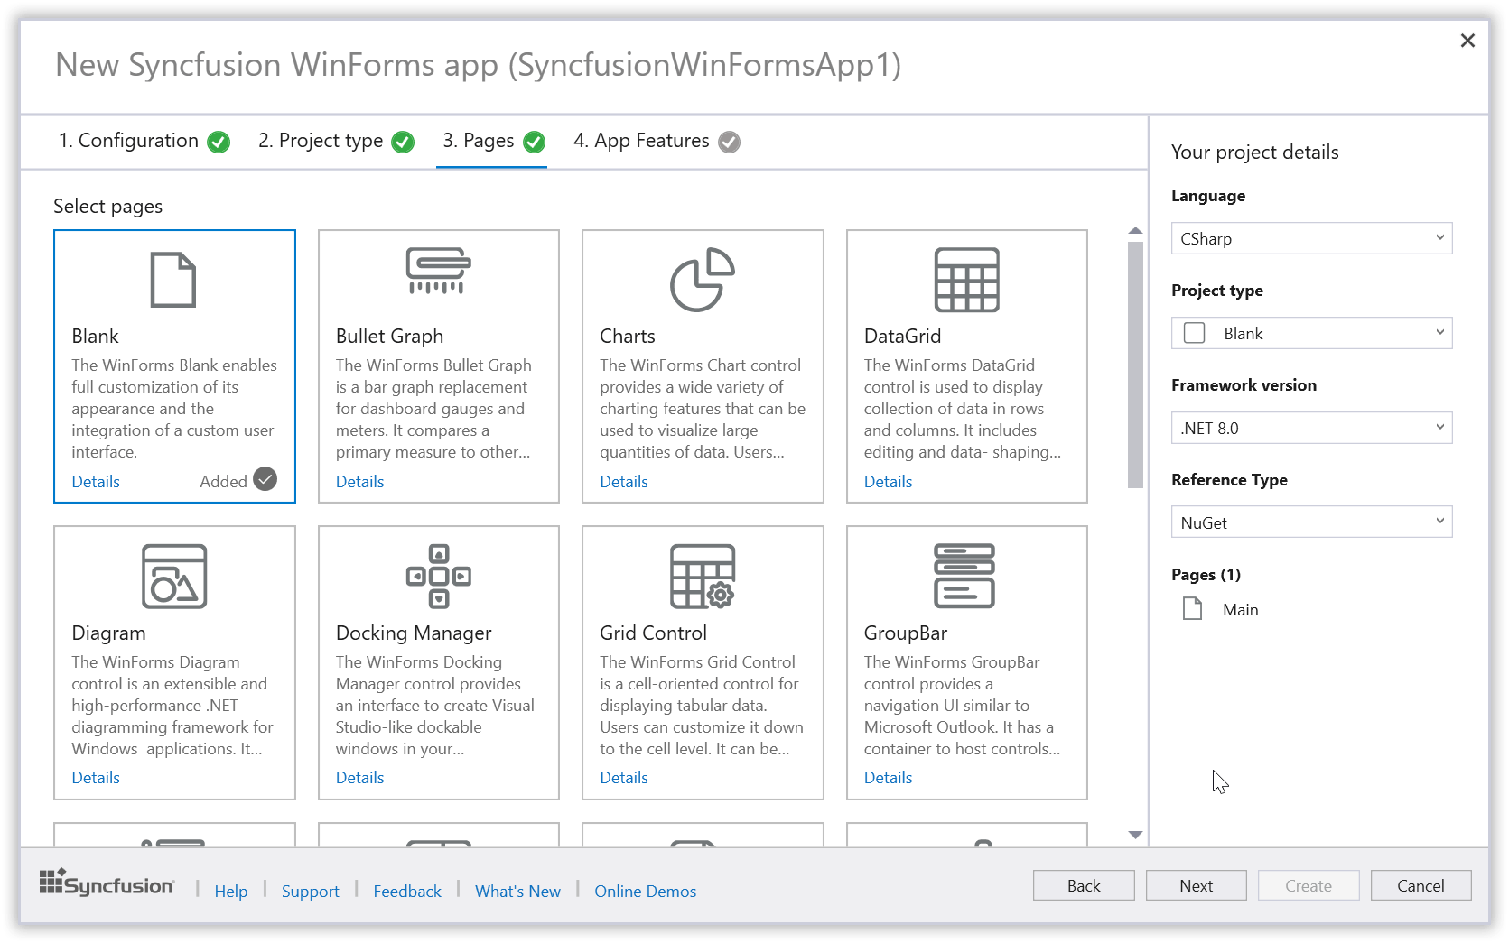Screen dimensions: 1509x943
Task: Open the What's New link
Action: [x=517, y=891]
